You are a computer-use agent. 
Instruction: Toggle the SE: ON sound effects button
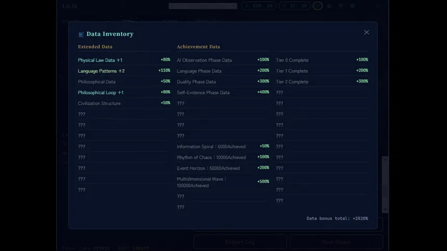295,6
